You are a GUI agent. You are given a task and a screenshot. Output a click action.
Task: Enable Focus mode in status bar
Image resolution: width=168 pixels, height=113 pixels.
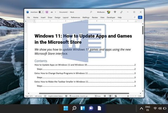[x=98, y=96]
